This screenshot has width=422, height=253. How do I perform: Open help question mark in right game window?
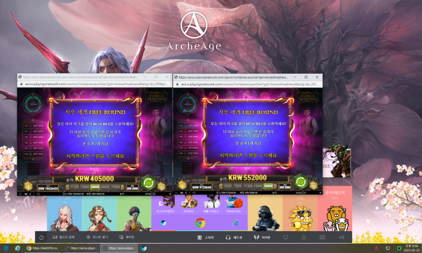(189, 193)
